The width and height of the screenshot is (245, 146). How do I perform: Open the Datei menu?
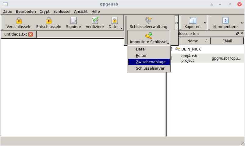(7, 12)
